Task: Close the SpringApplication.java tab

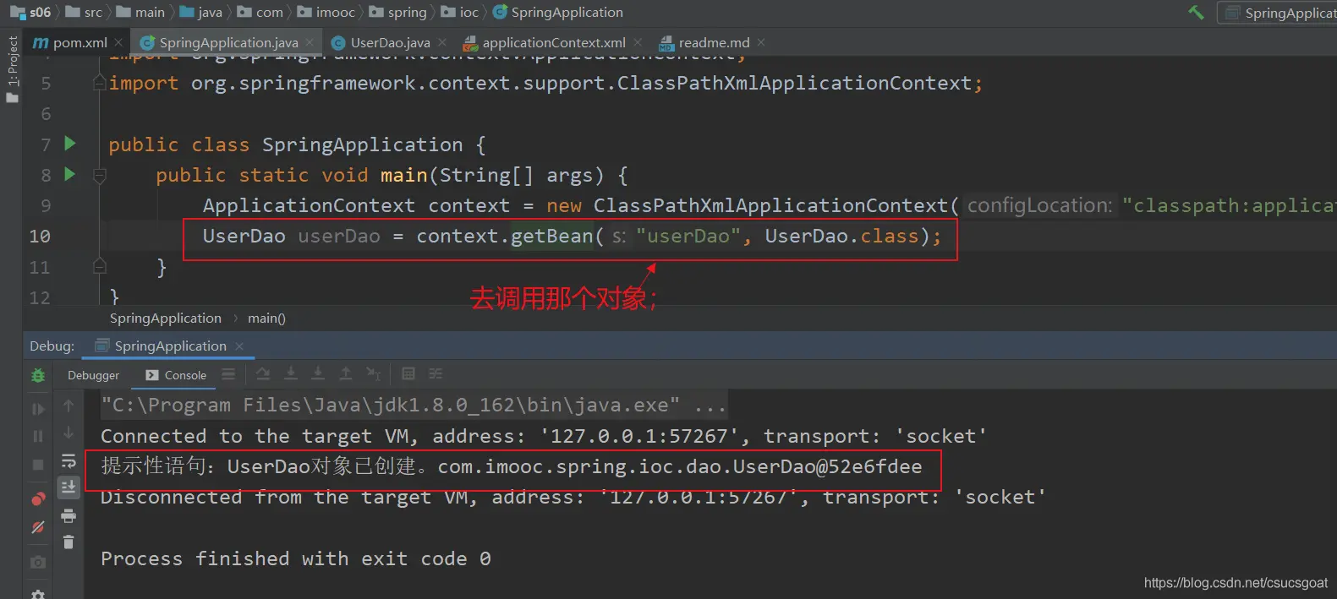Action: tap(310, 42)
